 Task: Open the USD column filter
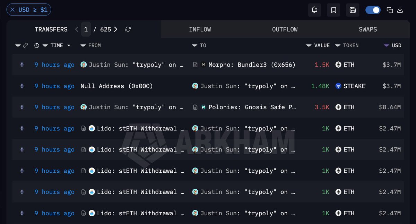387,45
